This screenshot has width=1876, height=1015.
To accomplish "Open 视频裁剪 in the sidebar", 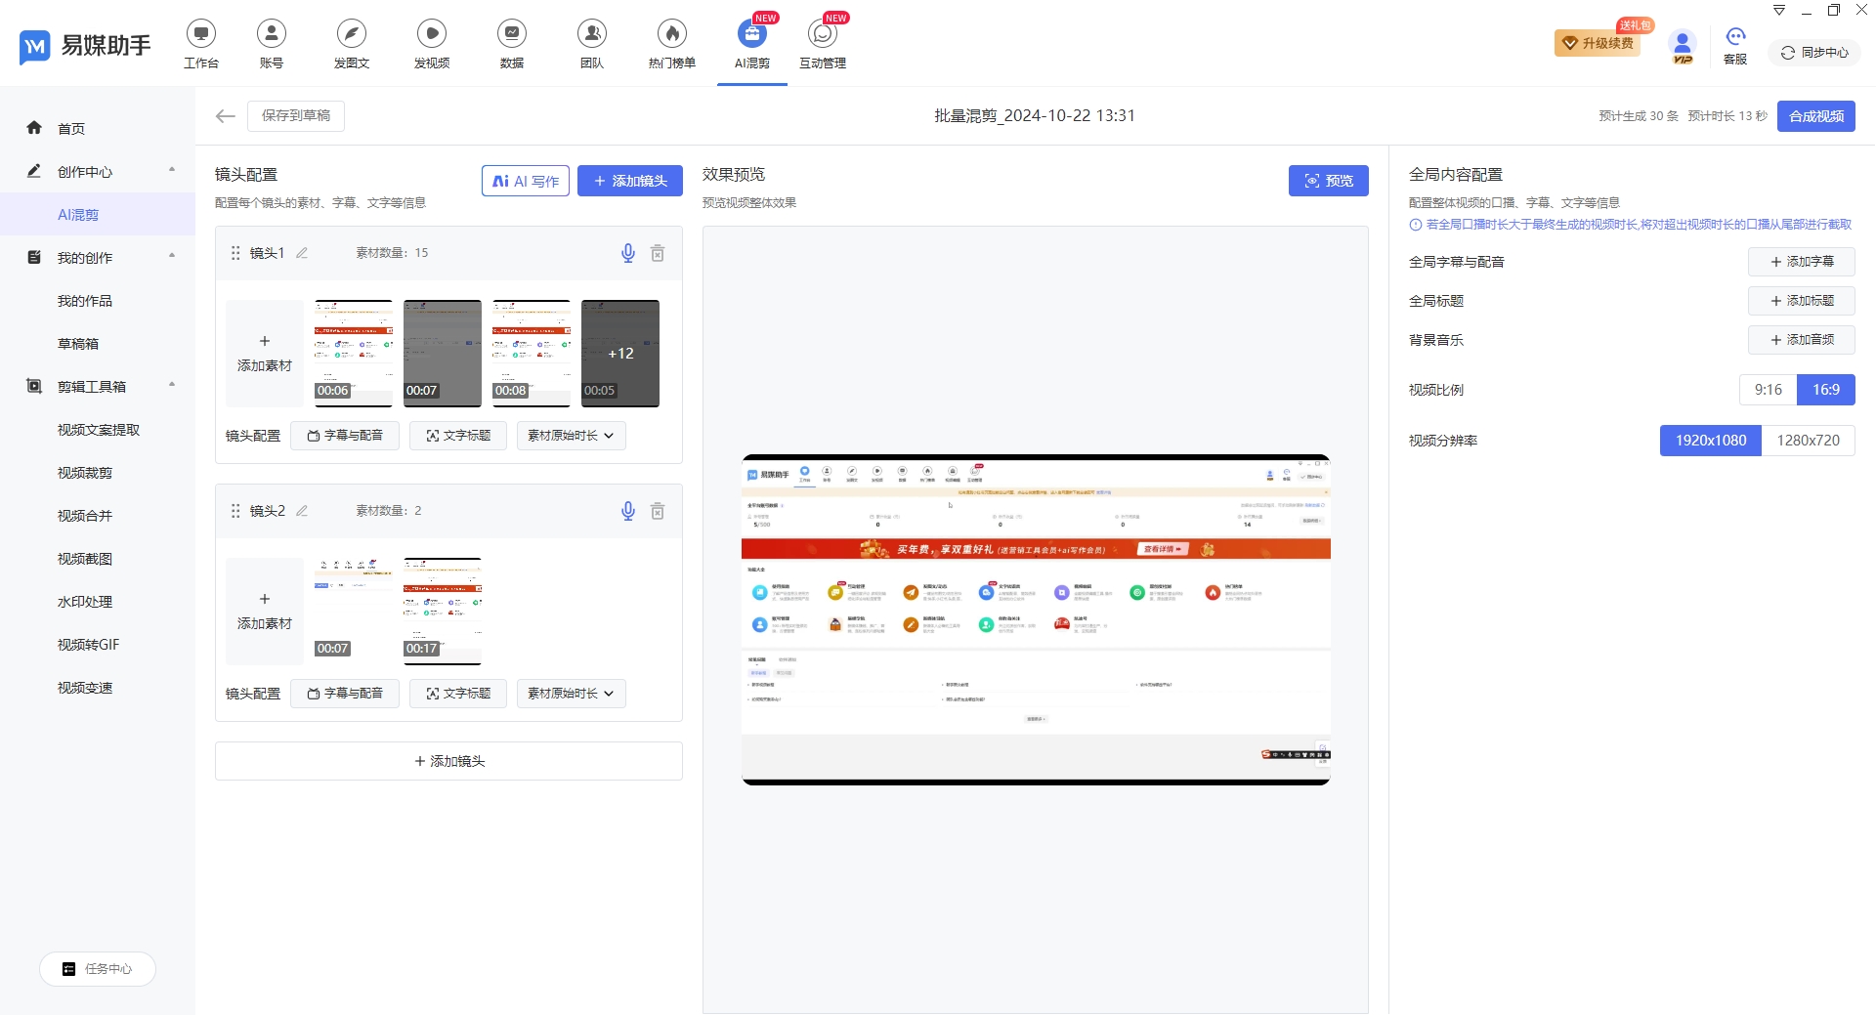I will (x=85, y=473).
